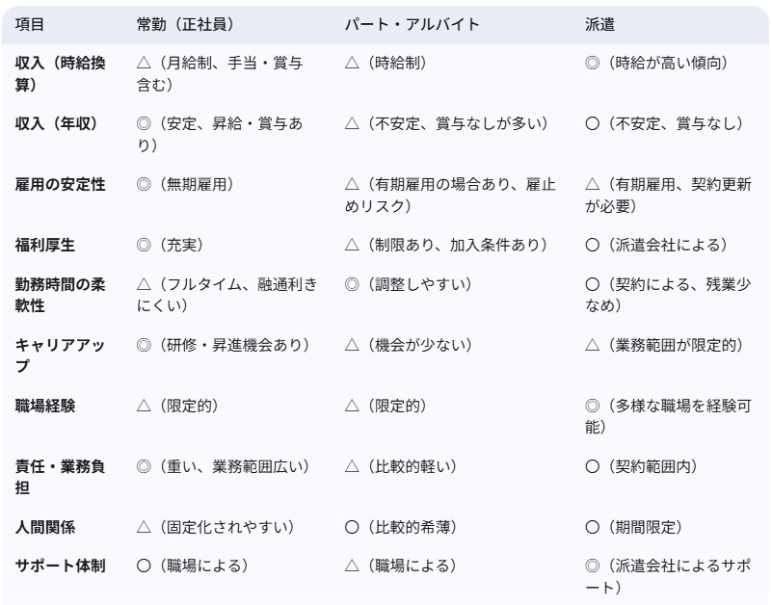Click the double-circle icon next to 多様な職場を経験可能
Screen dimensions: 772x605
[x=593, y=406]
